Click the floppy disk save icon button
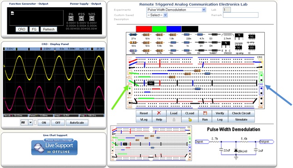 pyautogui.click(x=205, y=113)
